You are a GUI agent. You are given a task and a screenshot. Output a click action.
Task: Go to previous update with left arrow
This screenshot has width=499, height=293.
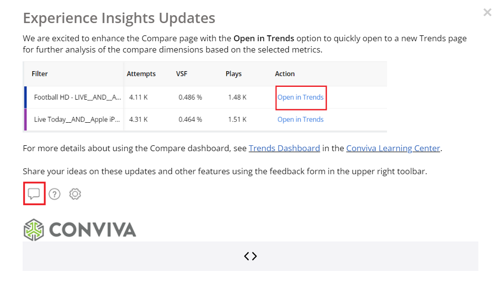coord(247,256)
